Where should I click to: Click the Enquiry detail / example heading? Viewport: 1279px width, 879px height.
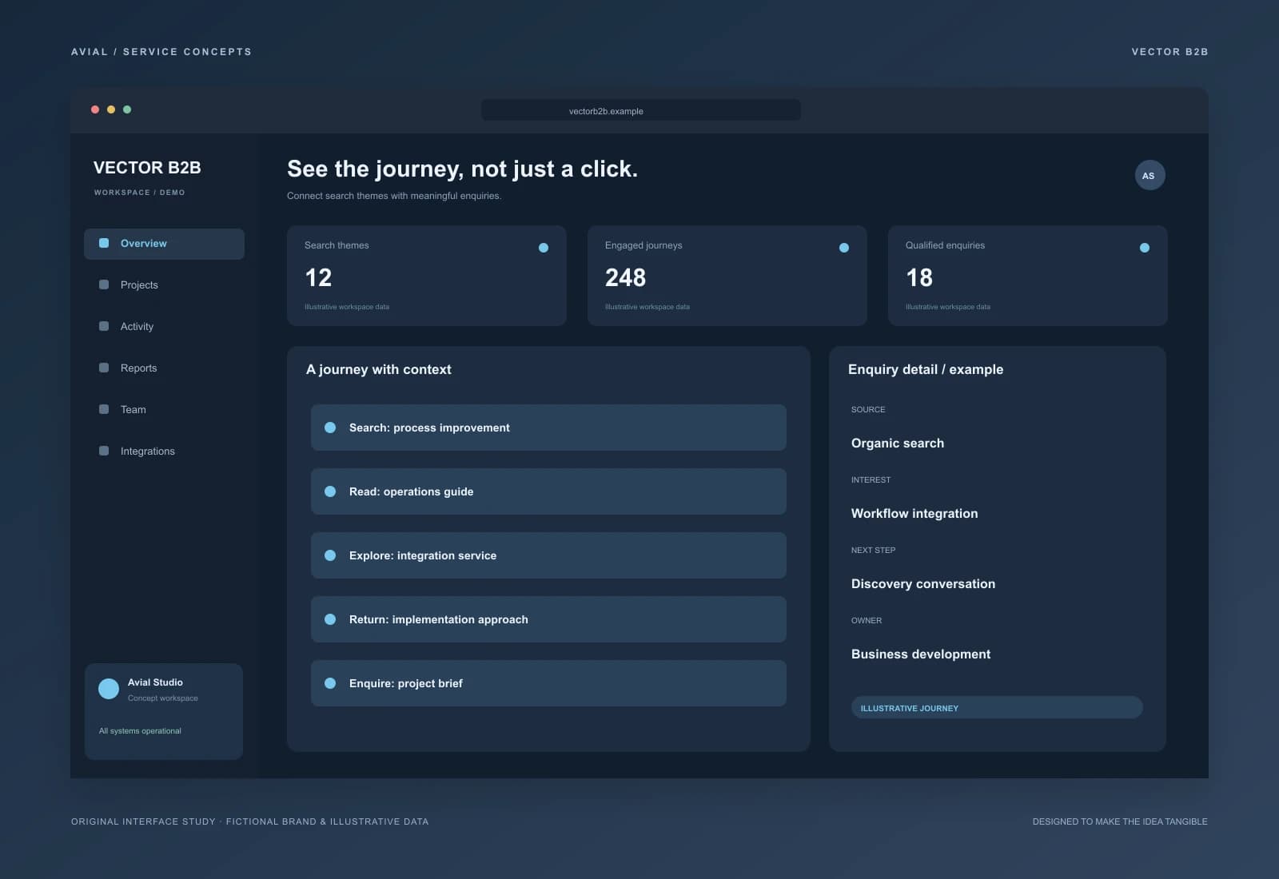(x=926, y=369)
